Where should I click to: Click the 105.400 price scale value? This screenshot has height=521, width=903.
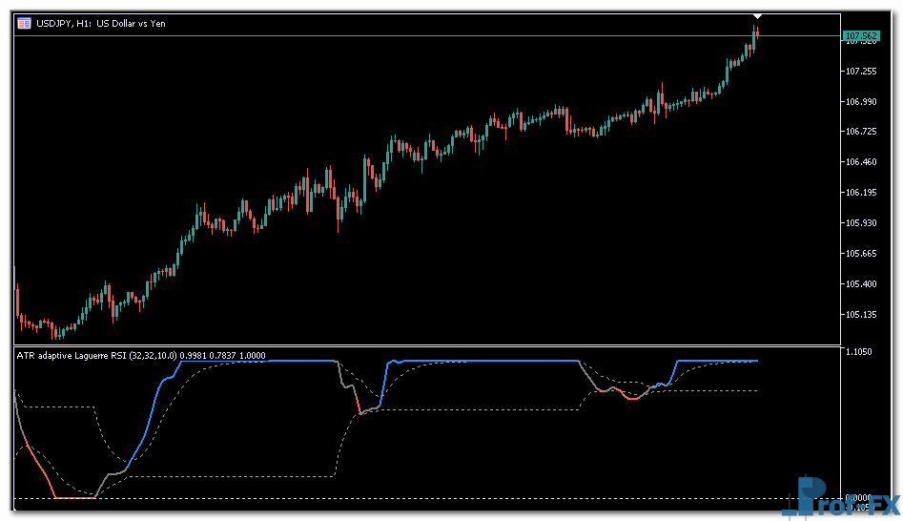click(x=860, y=284)
